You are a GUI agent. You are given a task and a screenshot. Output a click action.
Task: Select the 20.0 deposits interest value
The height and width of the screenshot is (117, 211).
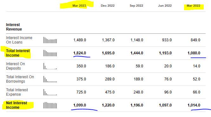click(x=168, y=66)
